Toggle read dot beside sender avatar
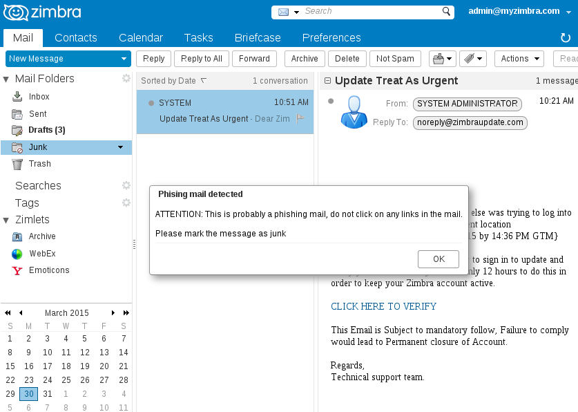578x412 pixels. 331,101
